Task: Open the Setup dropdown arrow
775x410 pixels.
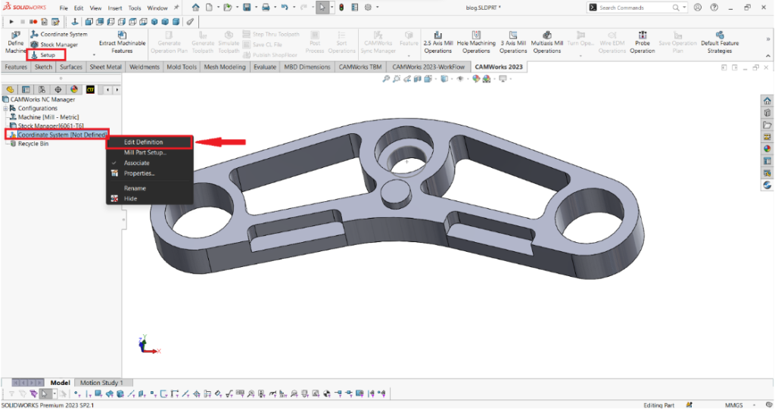Action: tap(94, 55)
